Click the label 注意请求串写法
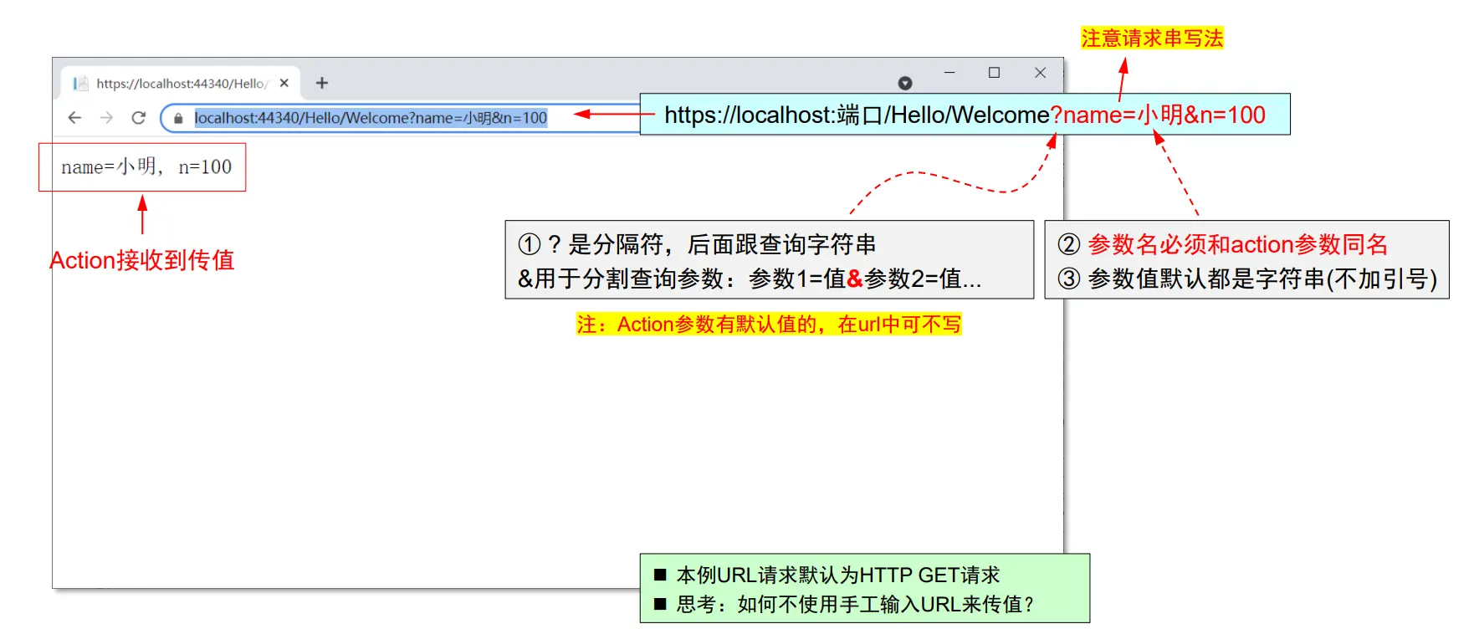This screenshot has height=629, width=1474. (x=1152, y=38)
